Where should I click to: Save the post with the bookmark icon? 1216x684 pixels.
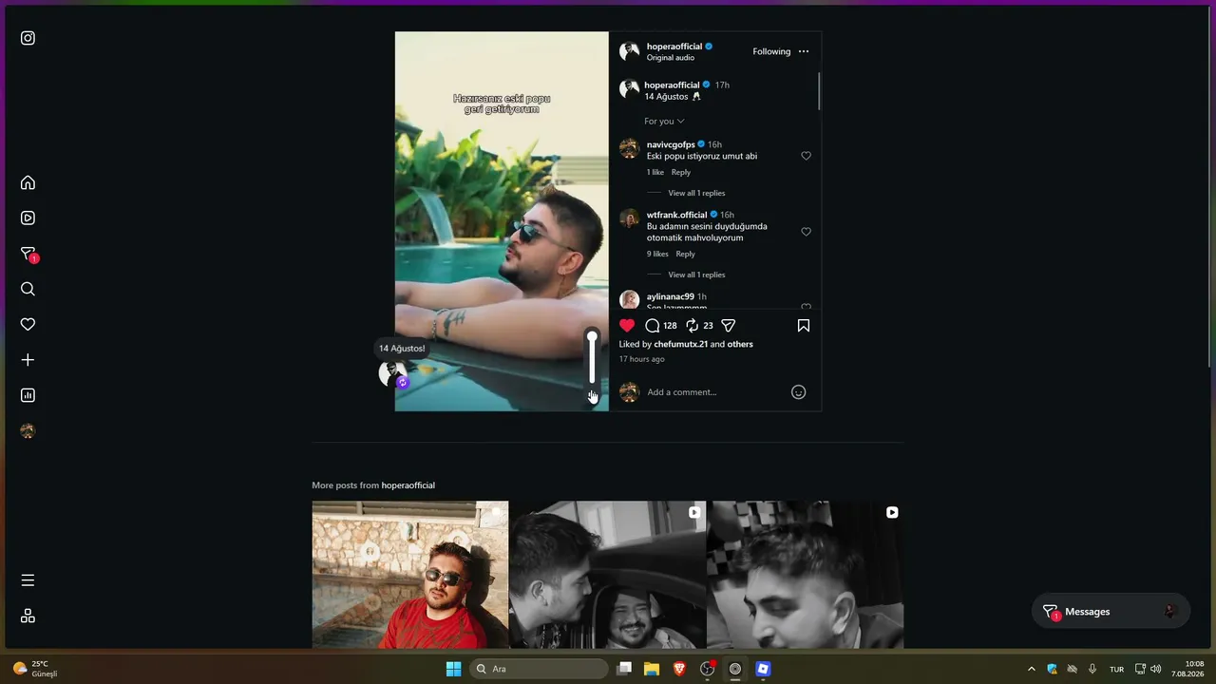804,325
